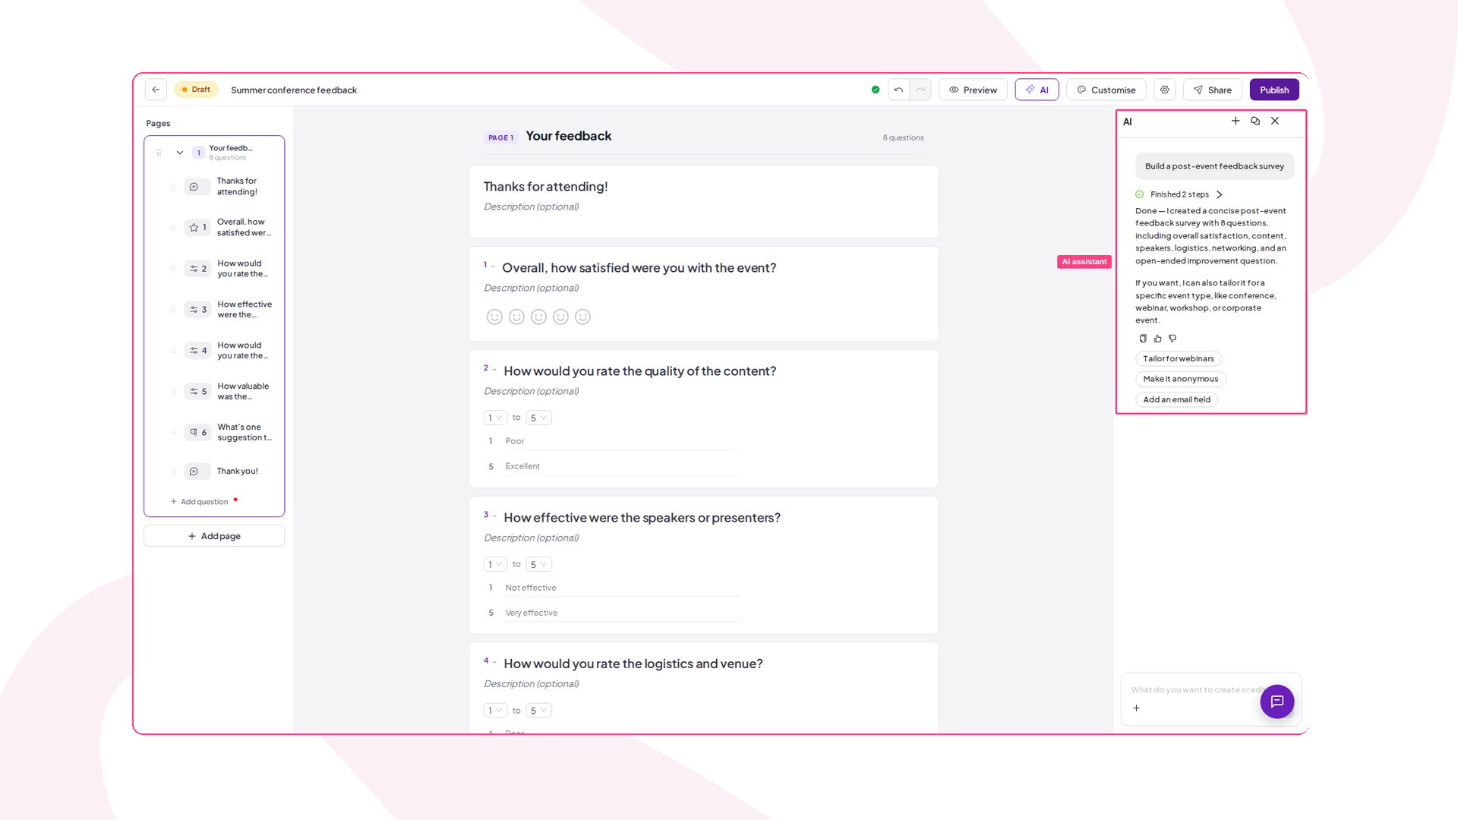1458x820 pixels.
Task: Click the purple chat bubble button
Action: [x=1277, y=702]
